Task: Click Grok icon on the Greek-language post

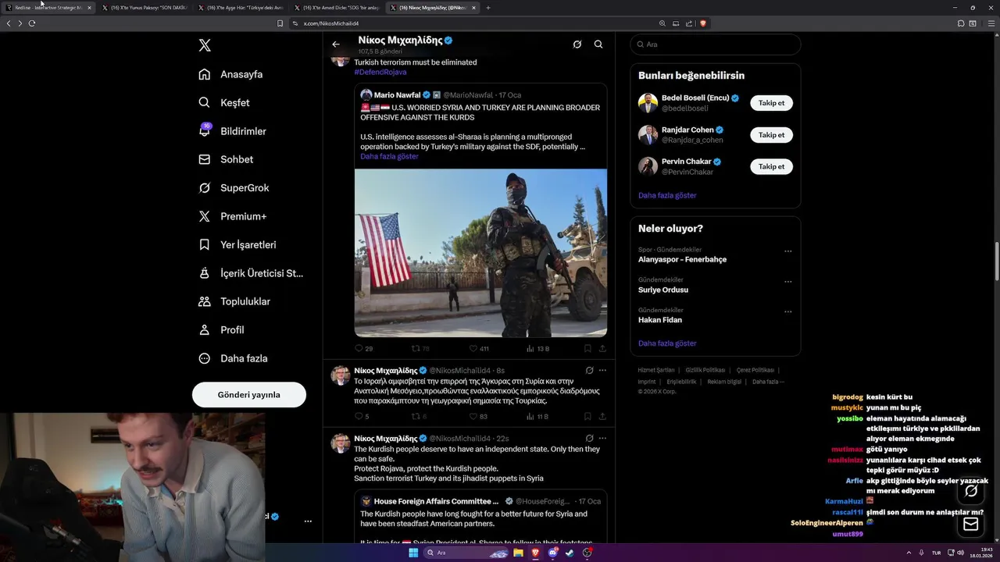Action: [x=589, y=370]
